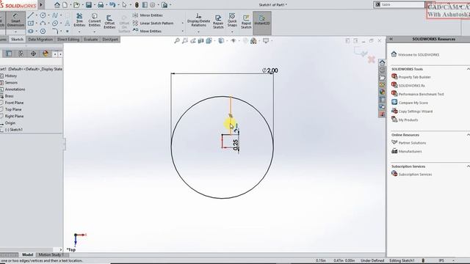Select the Ellipse sketch tool

[55, 23]
